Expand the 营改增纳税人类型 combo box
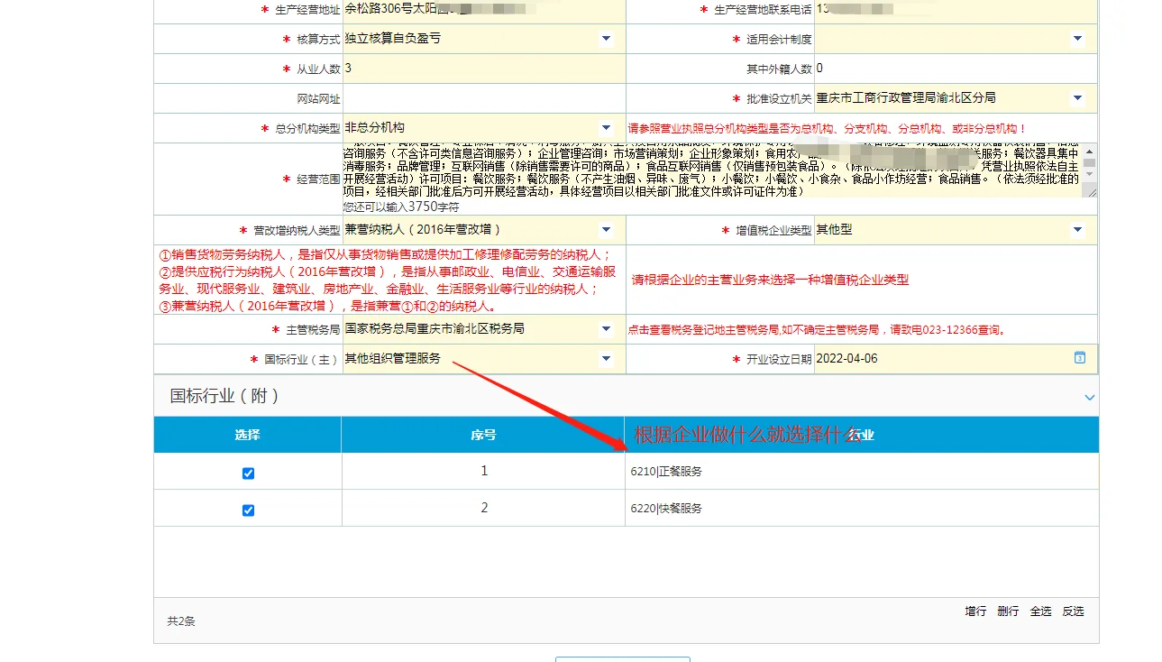Viewport: 1162px width, 662px height. (x=606, y=230)
